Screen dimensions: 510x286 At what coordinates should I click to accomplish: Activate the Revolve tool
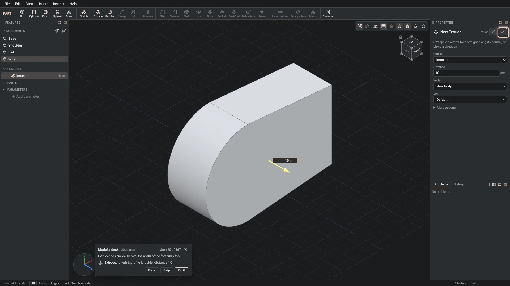coord(110,14)
